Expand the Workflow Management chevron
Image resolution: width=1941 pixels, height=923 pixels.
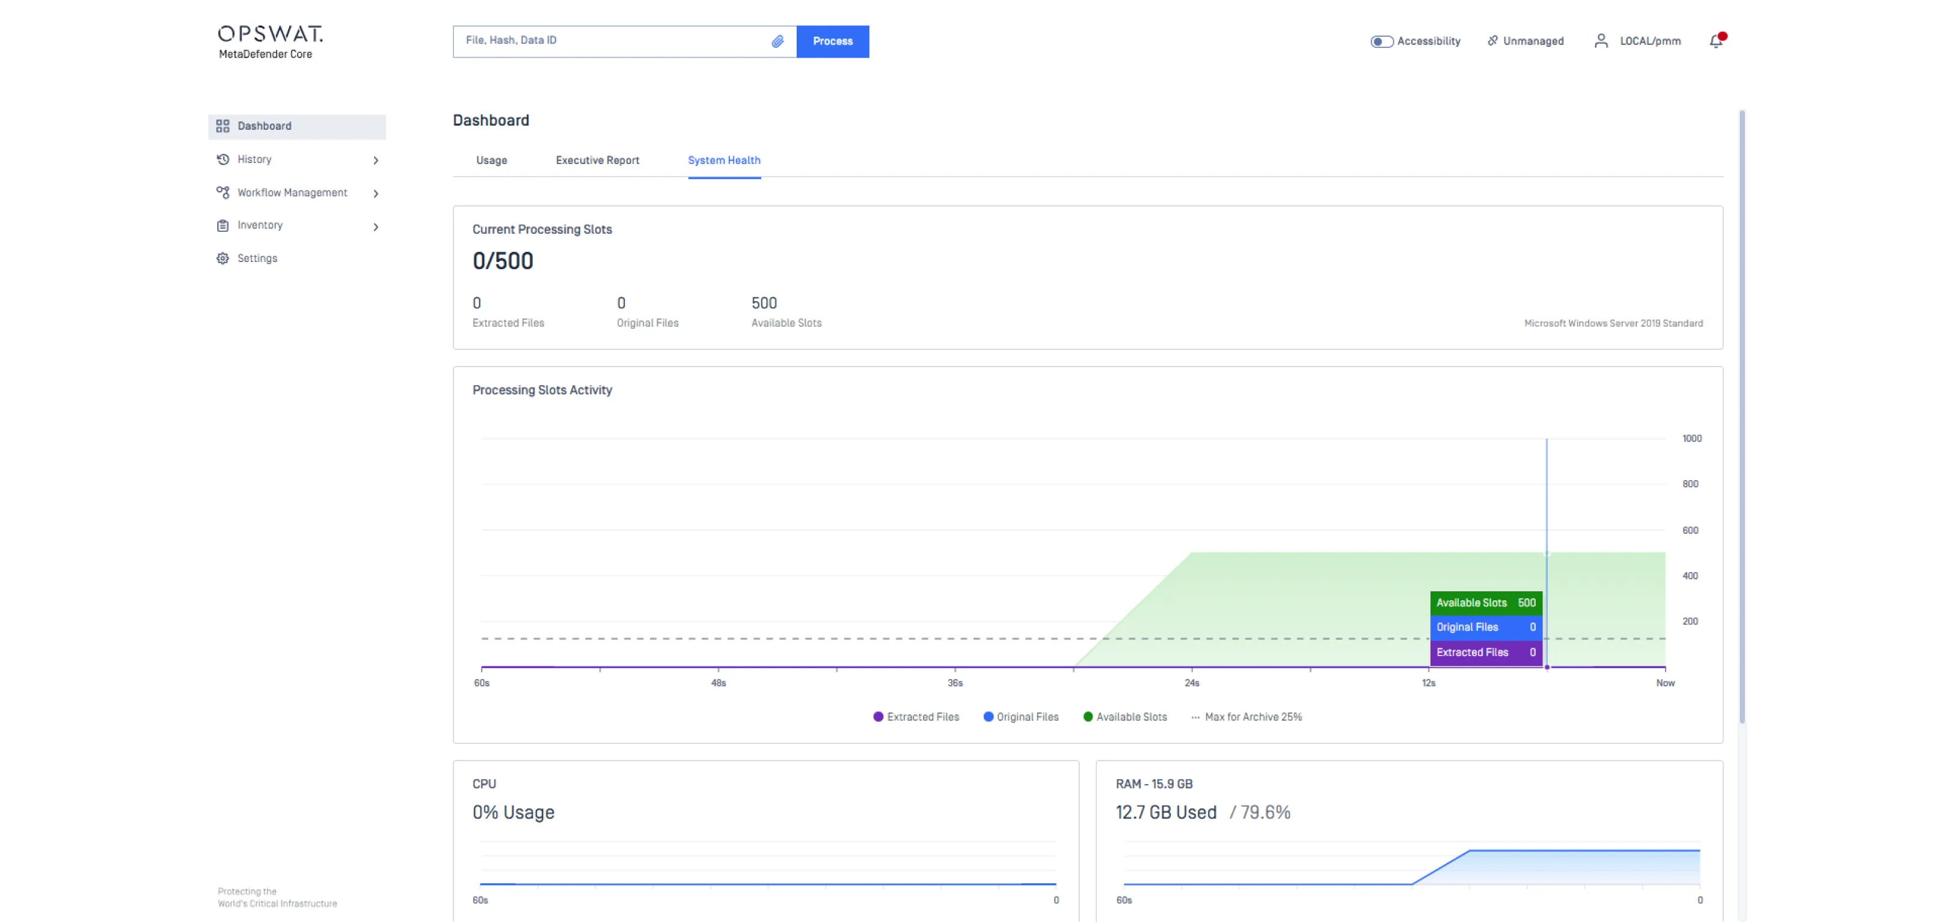pyautogui.click(x=375, y=193)
